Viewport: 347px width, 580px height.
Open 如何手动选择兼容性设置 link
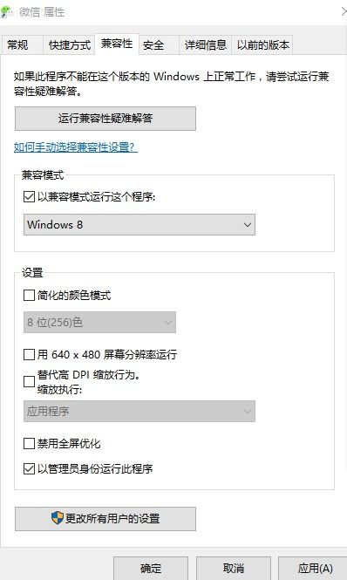pyautogui.click(x=76, y=147)
